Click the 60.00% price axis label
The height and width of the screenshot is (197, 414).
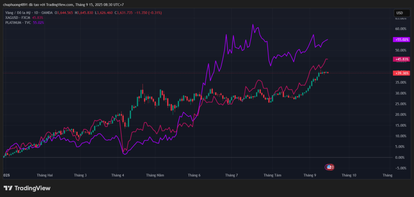coord(401,29)
